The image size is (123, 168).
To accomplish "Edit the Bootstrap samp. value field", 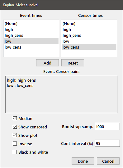I will click(x=107, y=127).
